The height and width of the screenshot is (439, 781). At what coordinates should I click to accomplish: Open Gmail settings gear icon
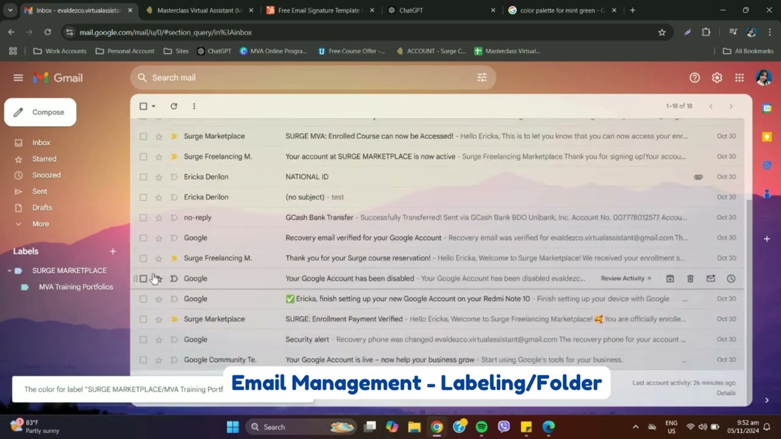(x=717, y=77)
